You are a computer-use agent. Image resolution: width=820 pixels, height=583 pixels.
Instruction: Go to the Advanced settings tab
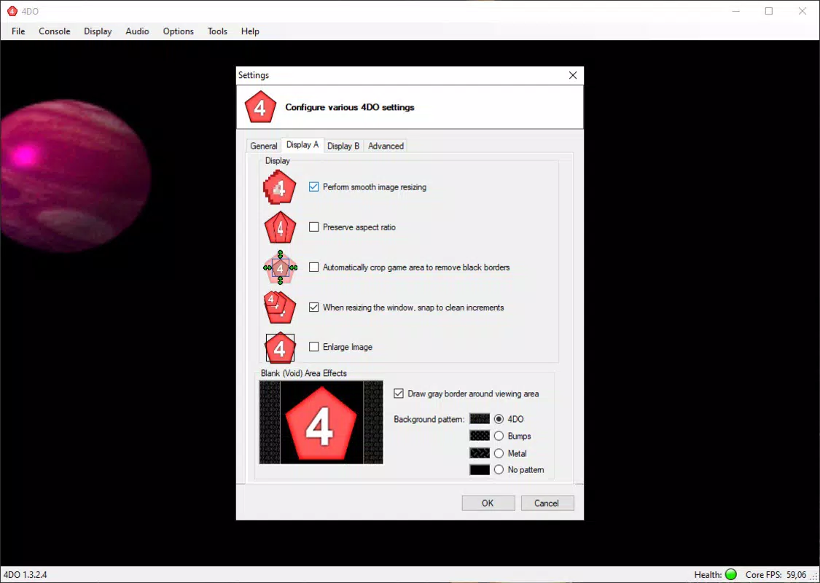pos(386,146)
